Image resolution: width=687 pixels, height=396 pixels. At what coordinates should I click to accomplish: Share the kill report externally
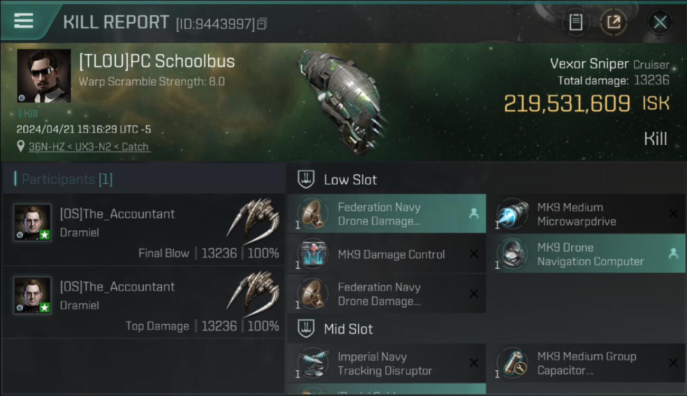tap(614, 22)
